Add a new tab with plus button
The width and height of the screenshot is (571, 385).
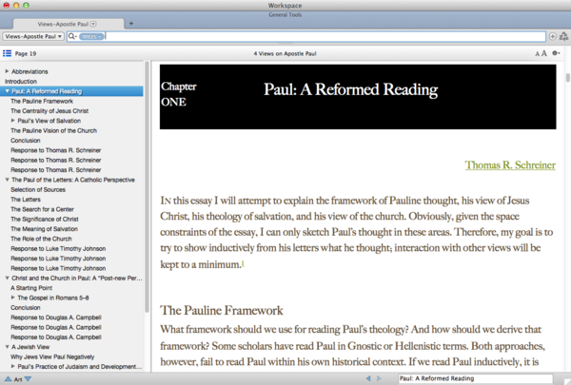131,24
